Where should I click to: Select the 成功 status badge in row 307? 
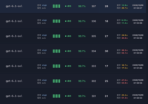68,6
